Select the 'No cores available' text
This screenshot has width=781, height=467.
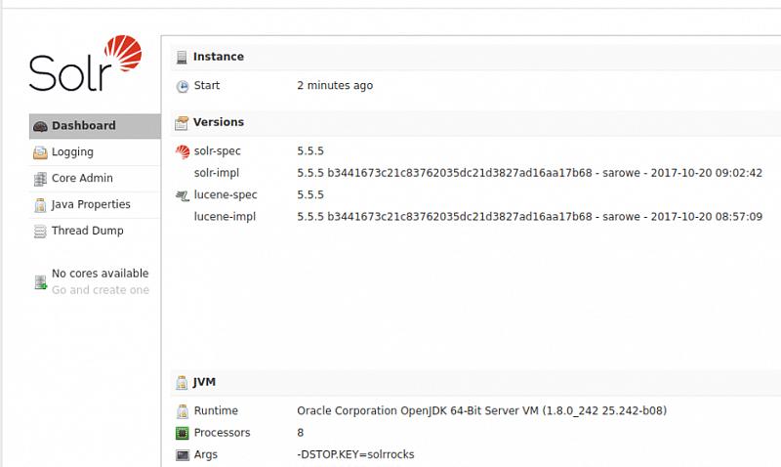pos(101,274)
